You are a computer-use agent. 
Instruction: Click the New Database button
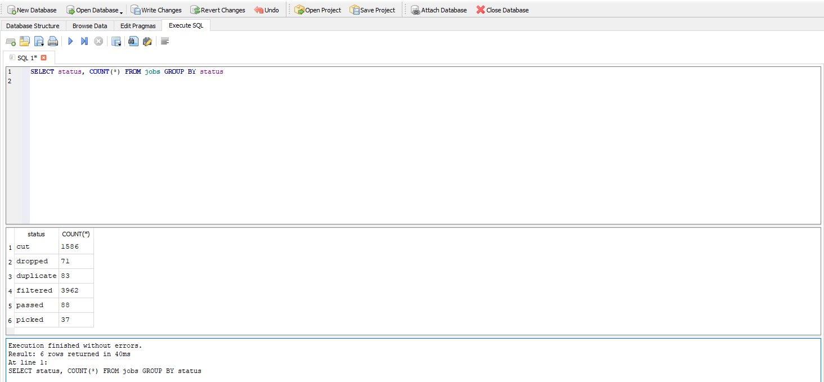32,10
